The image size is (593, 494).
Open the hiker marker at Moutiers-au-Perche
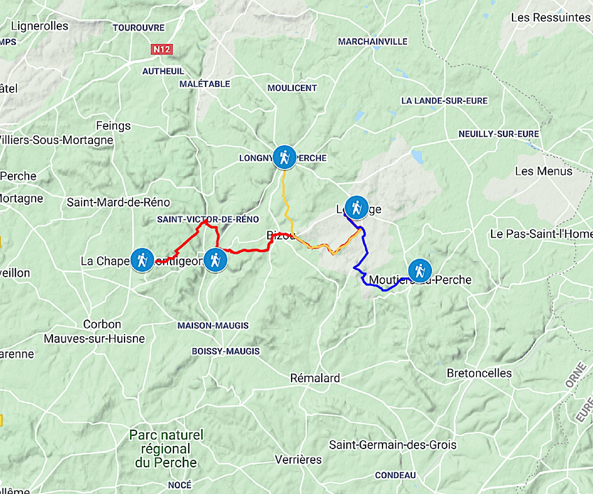(x=420, y=271)
